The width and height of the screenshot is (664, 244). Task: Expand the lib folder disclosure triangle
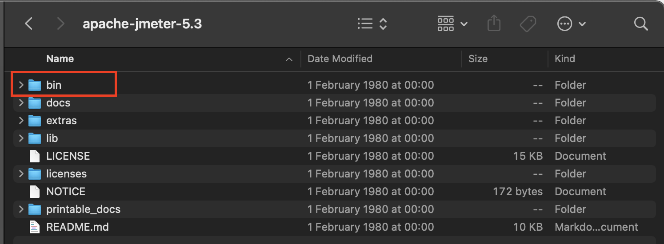pos(21,138)
